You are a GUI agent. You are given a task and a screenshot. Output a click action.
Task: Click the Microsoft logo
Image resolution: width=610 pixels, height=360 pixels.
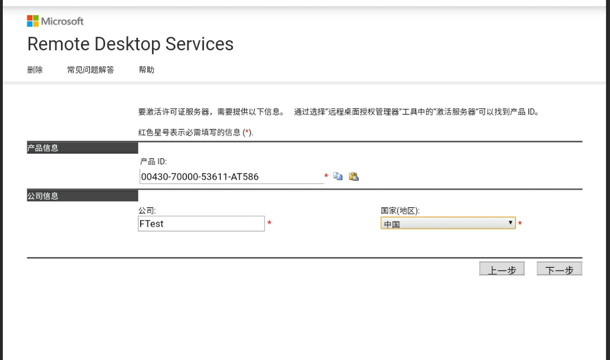[x=55, y=21]
